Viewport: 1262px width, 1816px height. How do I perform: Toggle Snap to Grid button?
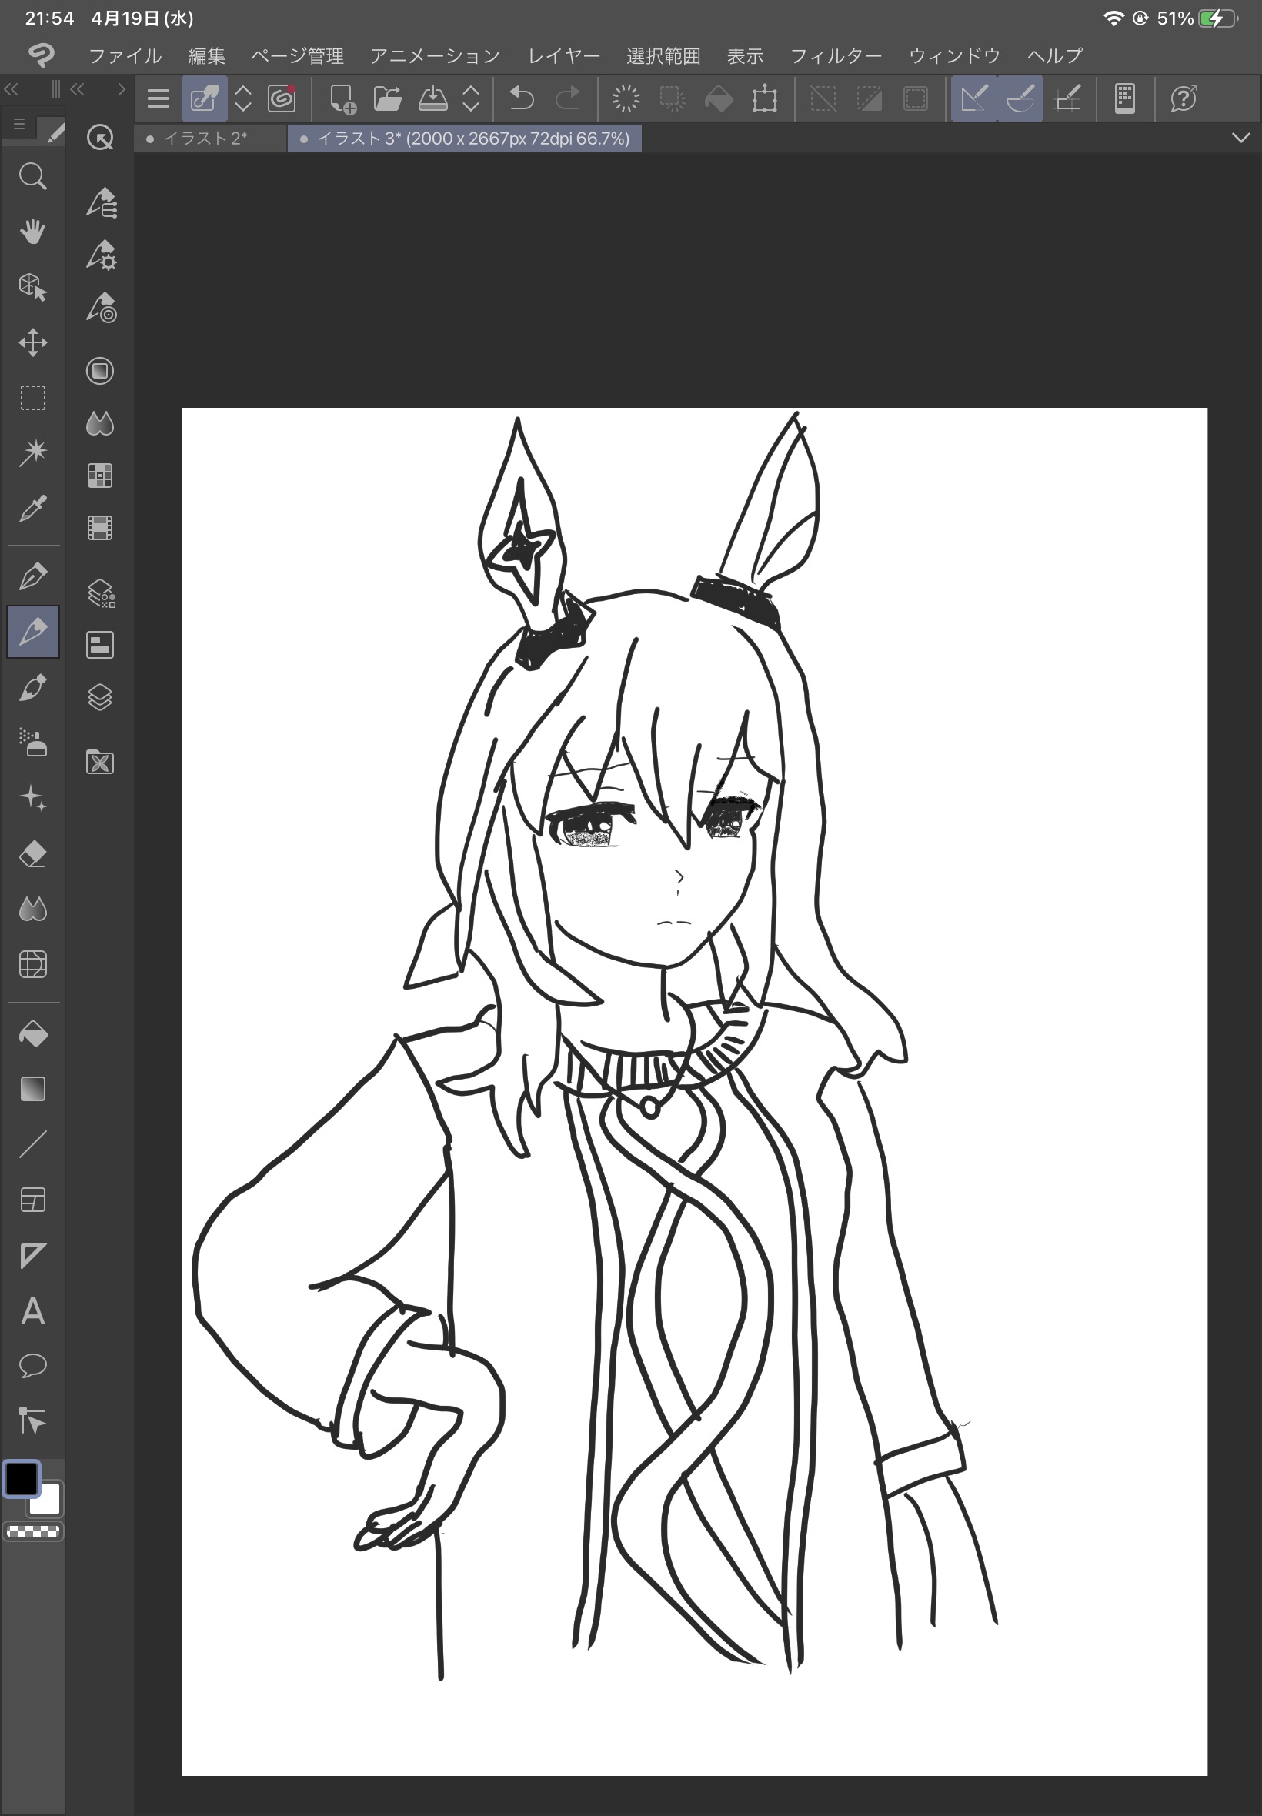click(x=1067, y=98)
